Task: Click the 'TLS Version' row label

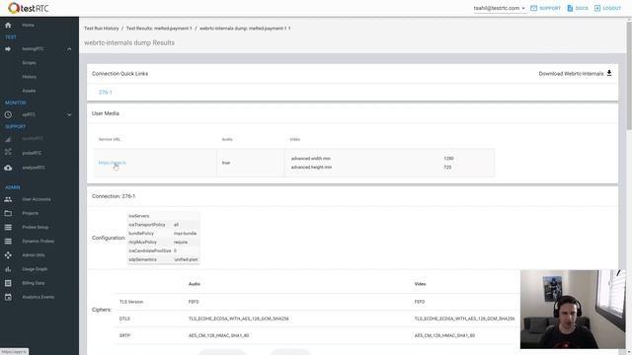Action: coord(131,302)
